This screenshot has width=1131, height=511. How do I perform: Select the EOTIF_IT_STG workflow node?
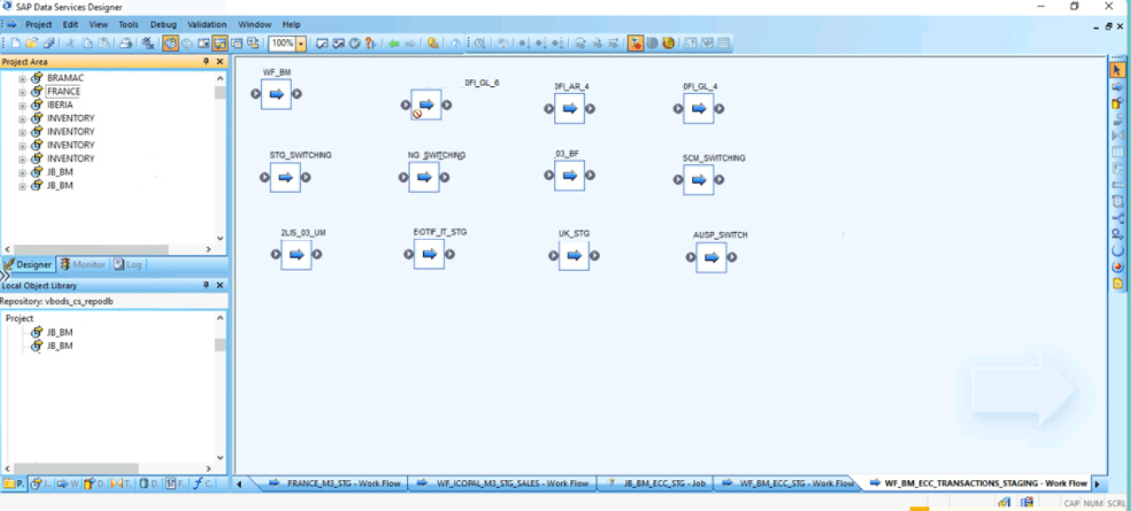pos(429,254)
